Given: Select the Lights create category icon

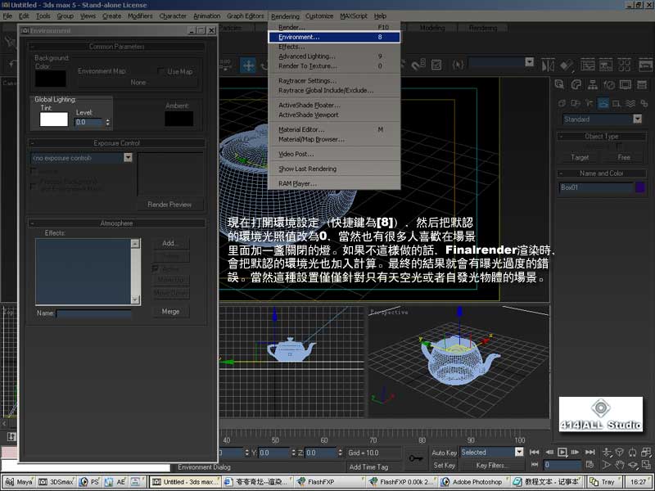Looking at the screenshot, I should click(x=589, y=103).
